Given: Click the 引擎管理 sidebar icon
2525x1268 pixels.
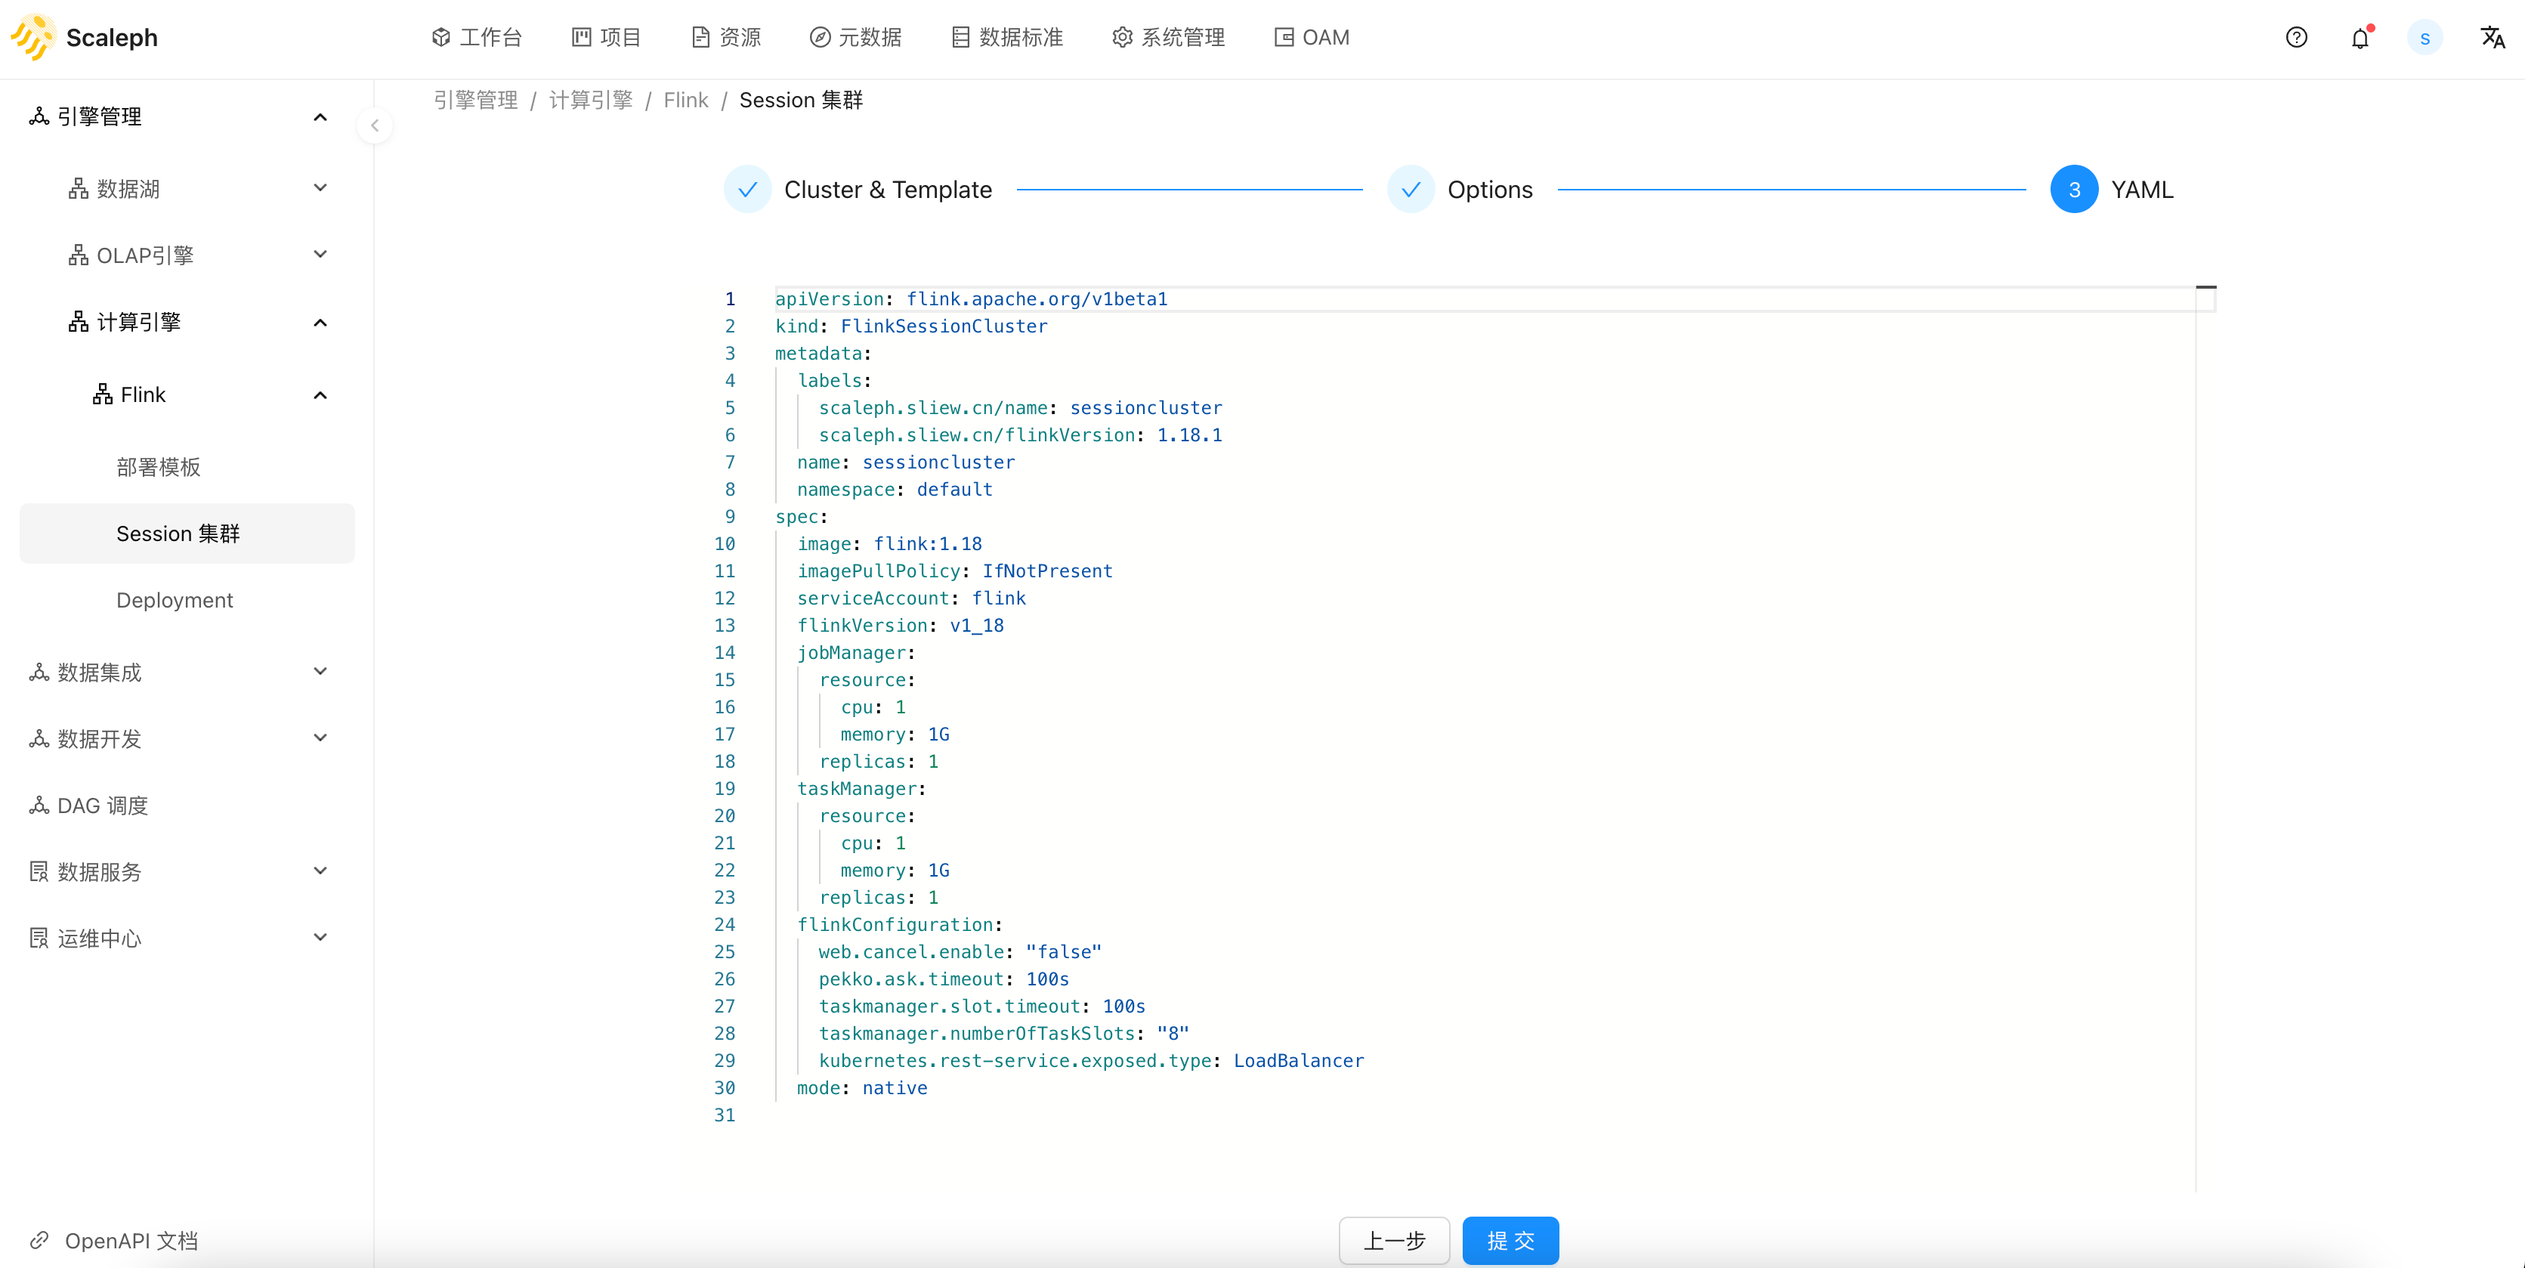Looking at the screenshot, I should pos(39,116).
